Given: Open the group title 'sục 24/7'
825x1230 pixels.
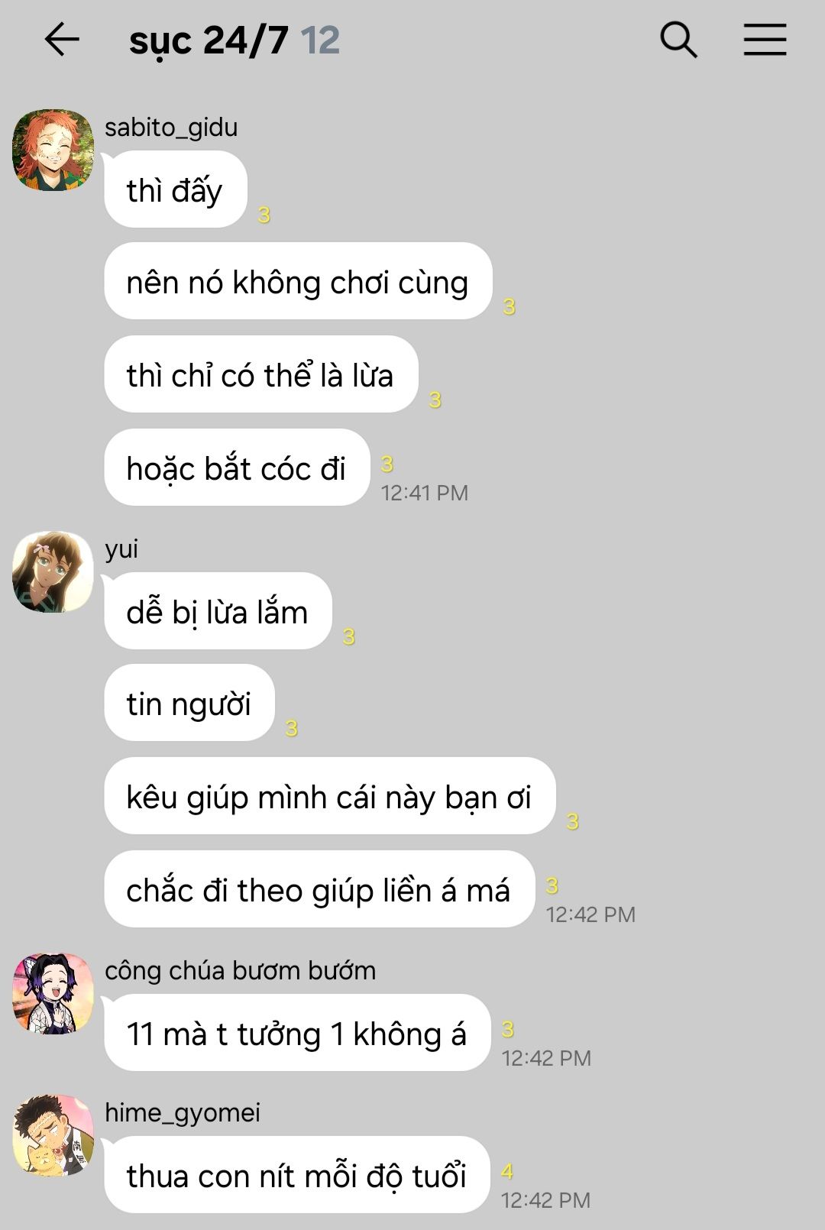Looking at the screenshot, I should [x=209, y=41].
